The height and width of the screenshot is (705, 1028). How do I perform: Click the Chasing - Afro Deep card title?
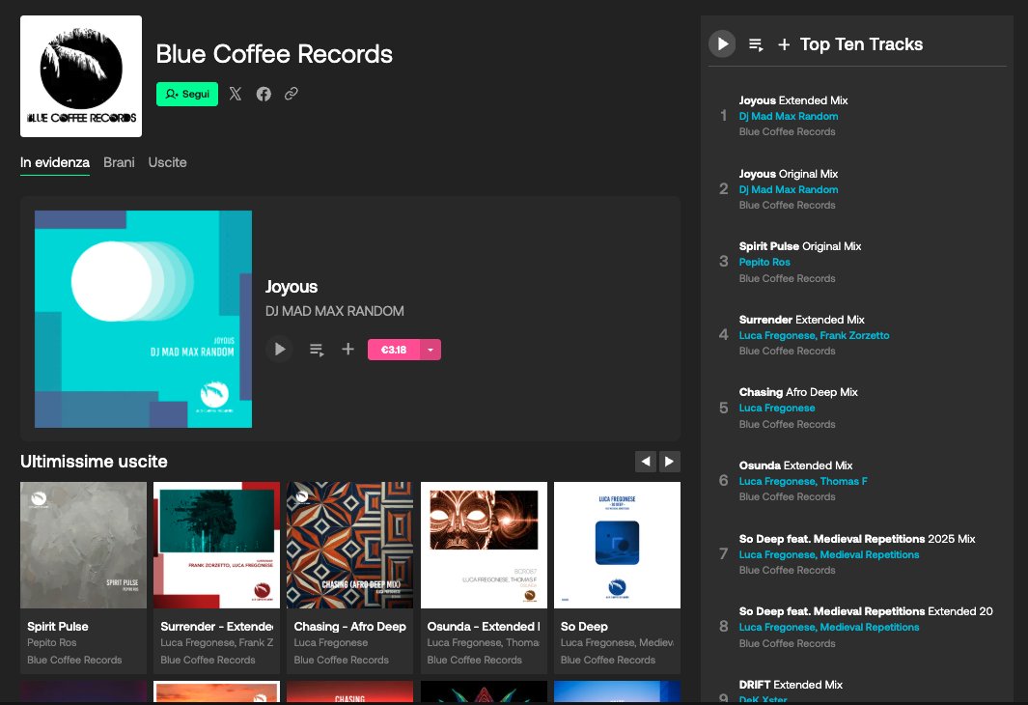tap(350, 627)
